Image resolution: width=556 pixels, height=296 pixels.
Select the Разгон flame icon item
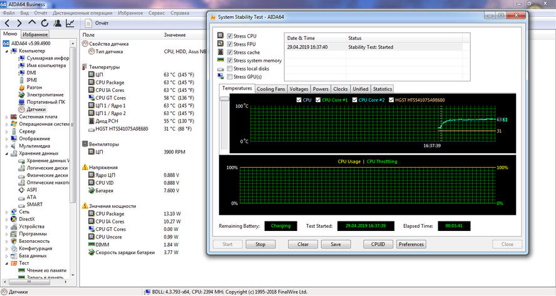click(22, 87)
